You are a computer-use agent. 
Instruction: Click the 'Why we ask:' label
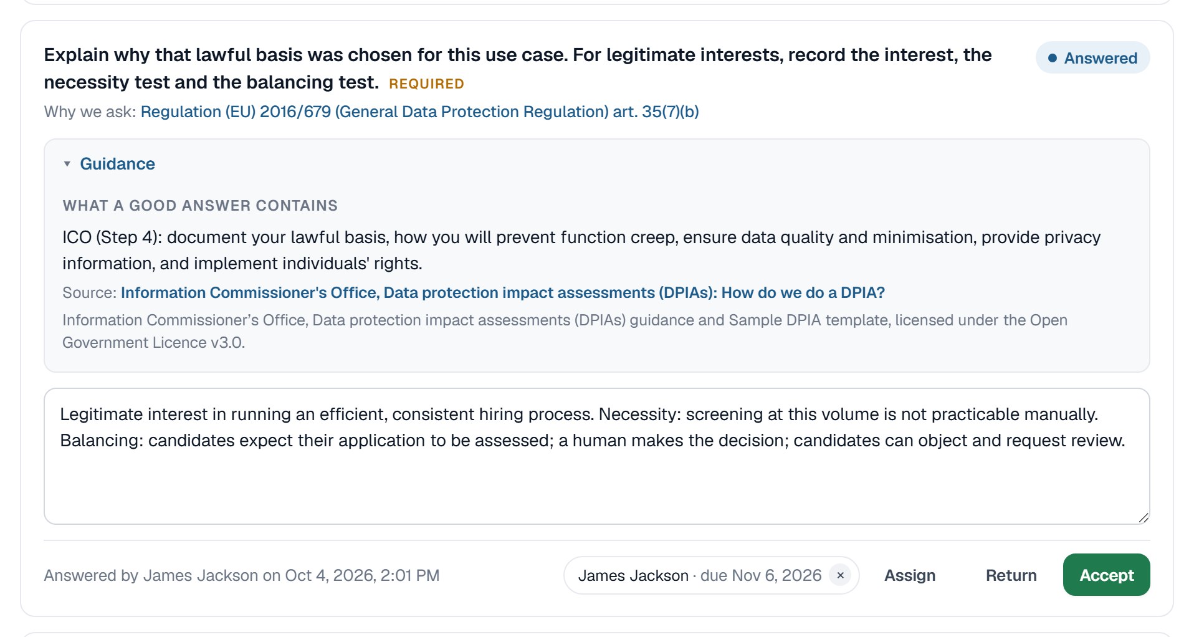tap(90, 112)
